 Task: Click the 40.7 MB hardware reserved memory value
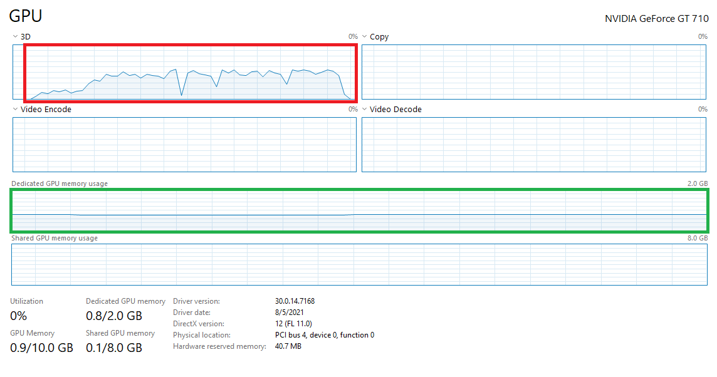click(288, 346)
